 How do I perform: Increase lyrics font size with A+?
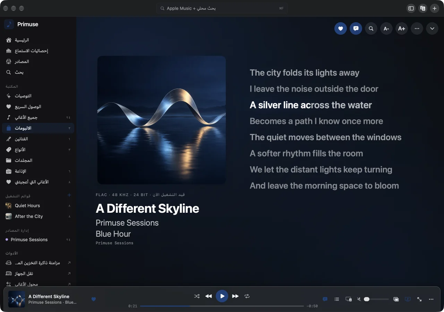click(402, 28)
